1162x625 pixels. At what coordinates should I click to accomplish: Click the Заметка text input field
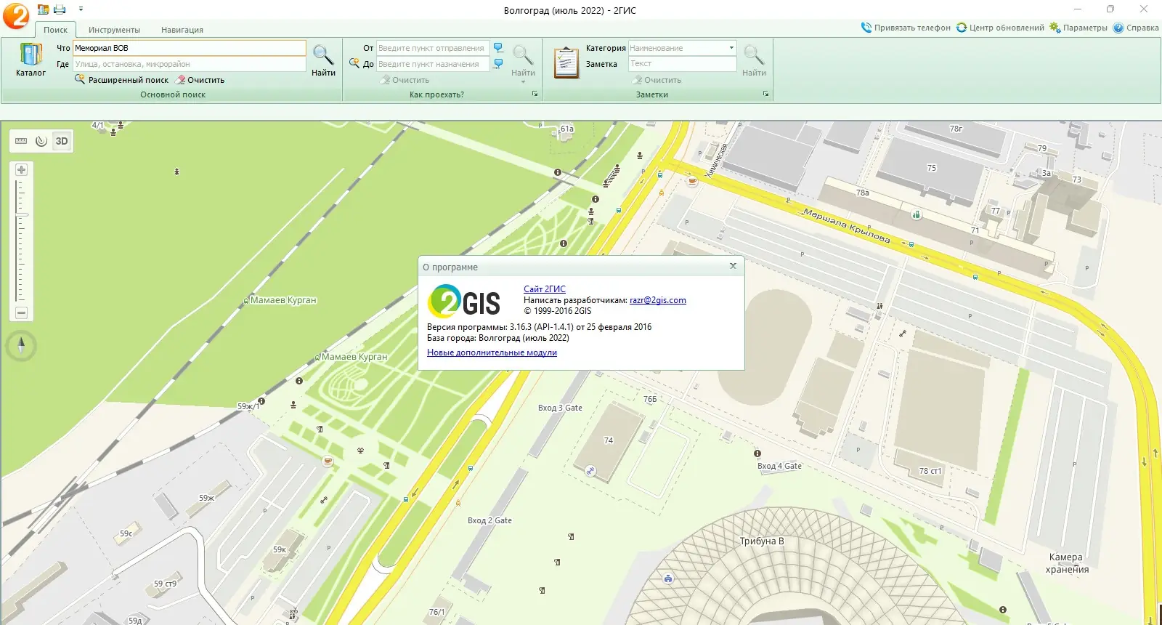[683, 64]
